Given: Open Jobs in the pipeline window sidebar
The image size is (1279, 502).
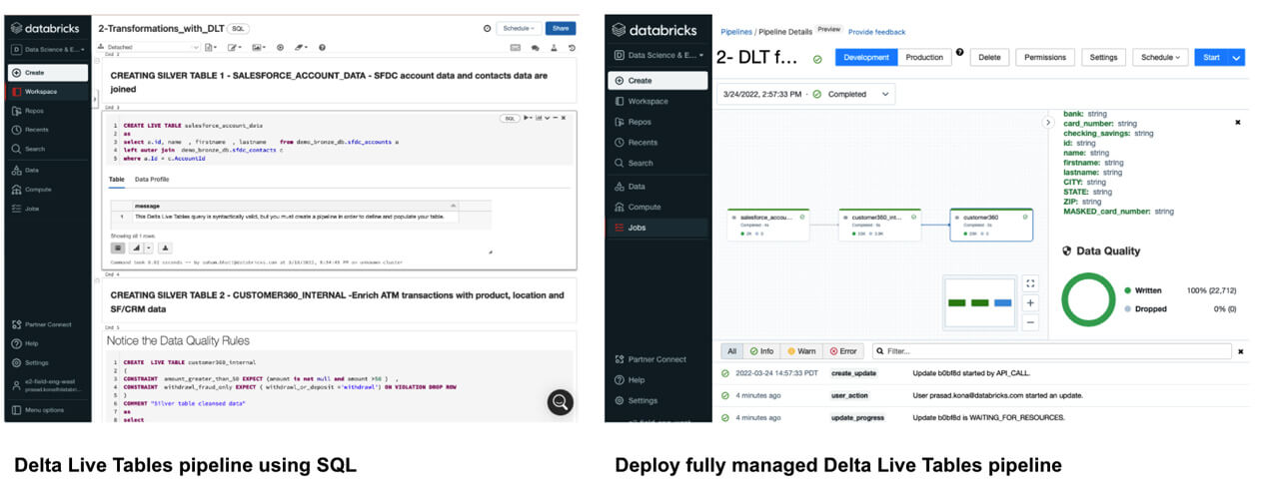Looking at the screenshot, I should click(x=657, y=228).
